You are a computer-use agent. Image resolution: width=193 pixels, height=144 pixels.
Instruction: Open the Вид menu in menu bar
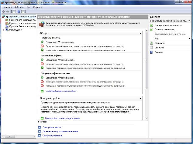click(29, 7)
